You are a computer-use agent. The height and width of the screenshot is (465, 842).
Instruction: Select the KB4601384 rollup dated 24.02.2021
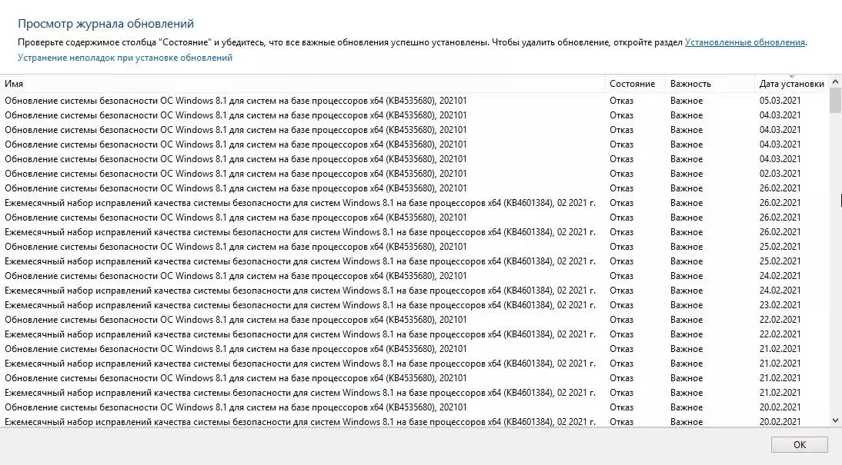pos(414,291)
